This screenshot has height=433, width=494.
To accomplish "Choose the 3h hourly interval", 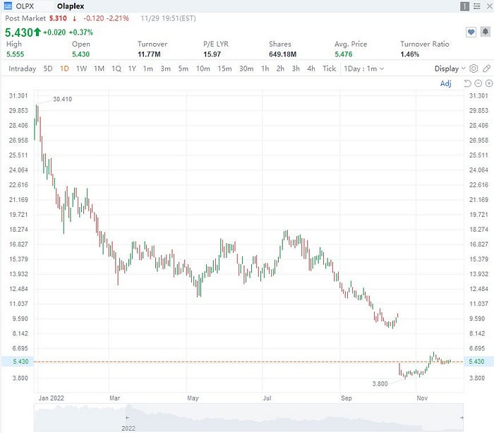I will tap(296, 69).
